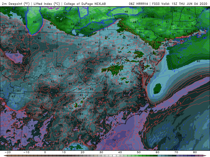This screenshot has height=157, width=210.
Task: Click the '-10' color scale label
Action: pyautogui.click(x=26, y=152)
